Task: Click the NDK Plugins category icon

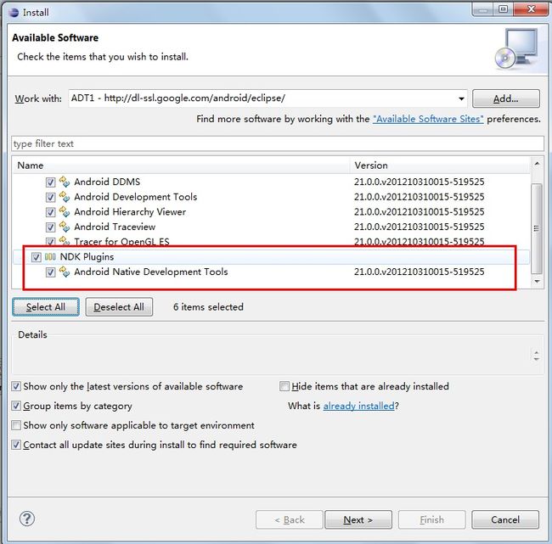Action: tap(50, 257)
